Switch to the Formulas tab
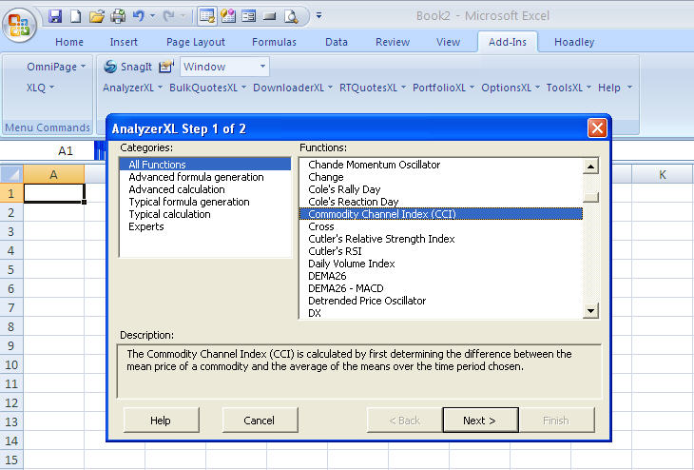 274,42
